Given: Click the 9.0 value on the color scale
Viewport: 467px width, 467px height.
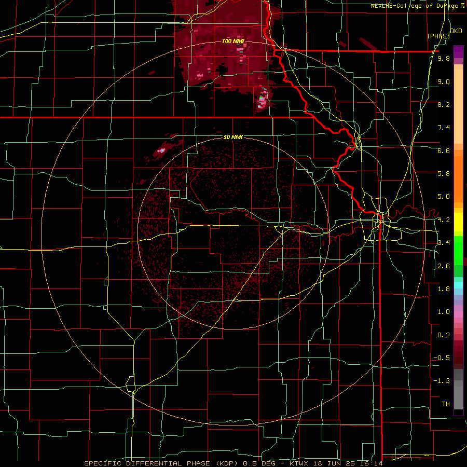Looking at the screenshot, I should pos(444,81).
